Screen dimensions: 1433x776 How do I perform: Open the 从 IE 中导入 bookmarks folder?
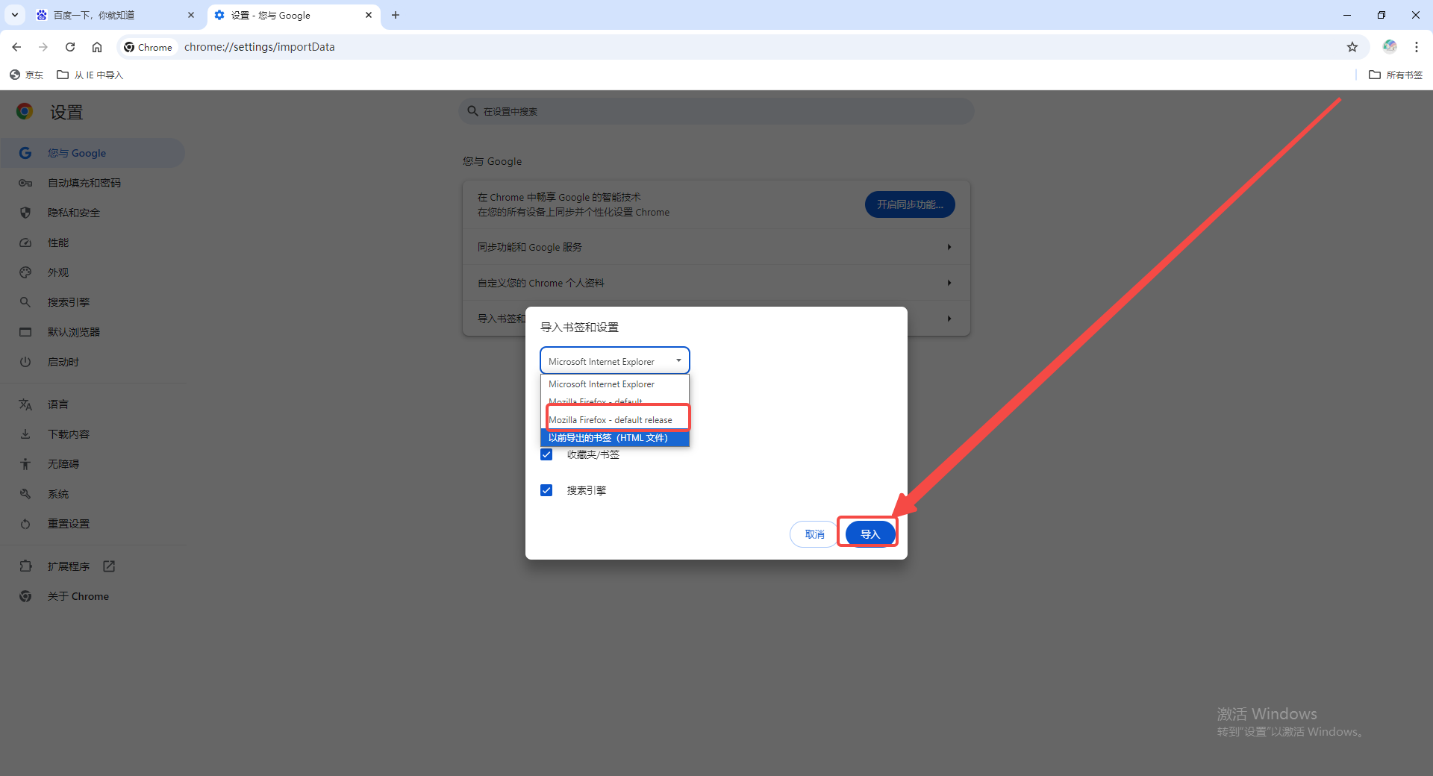click(90, 75)
